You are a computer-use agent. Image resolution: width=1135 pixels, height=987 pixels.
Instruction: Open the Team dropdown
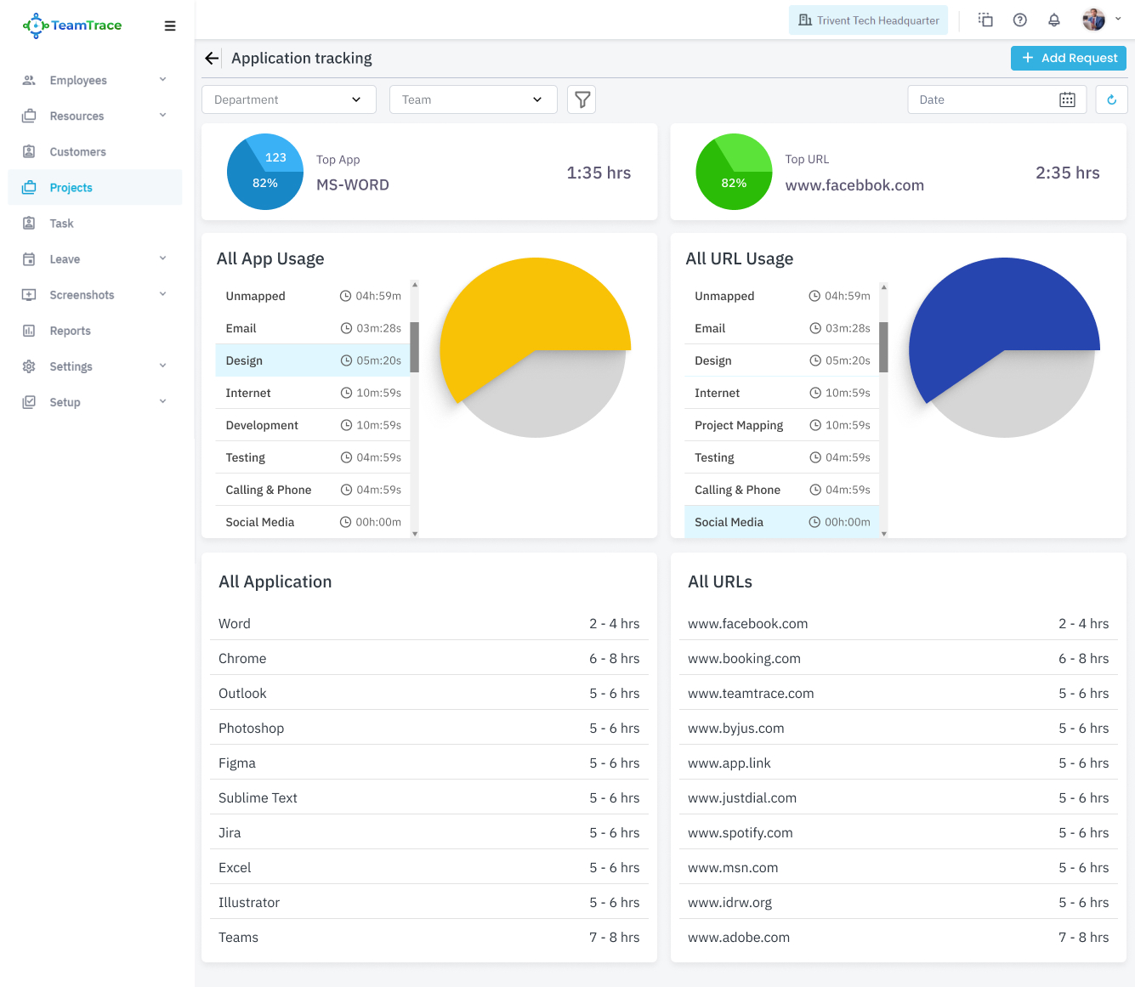tap(473, 99)
